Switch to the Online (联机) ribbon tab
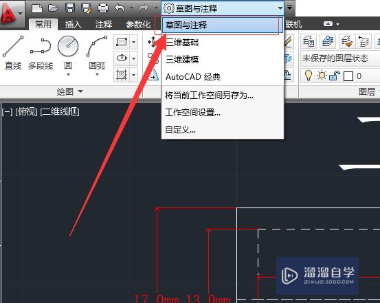The width and height of the screenshot is (380, 303). pos(293,24)
